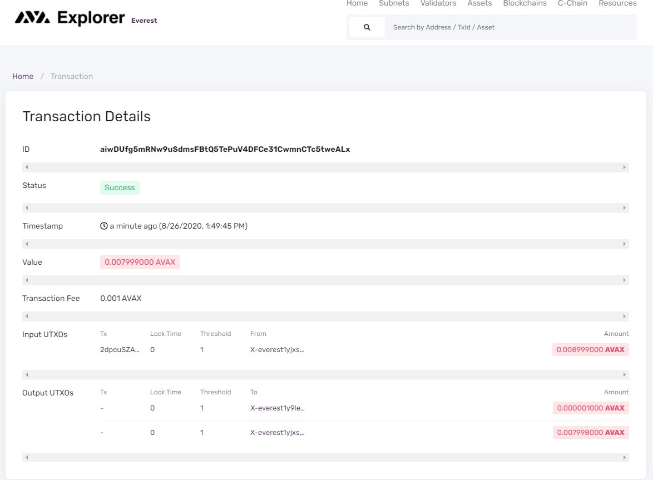
Task: Click the Input UTXOs label
Action: [x=44, y=334]
